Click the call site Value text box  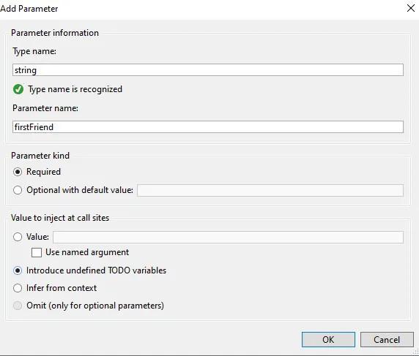[x=229, y=237]
